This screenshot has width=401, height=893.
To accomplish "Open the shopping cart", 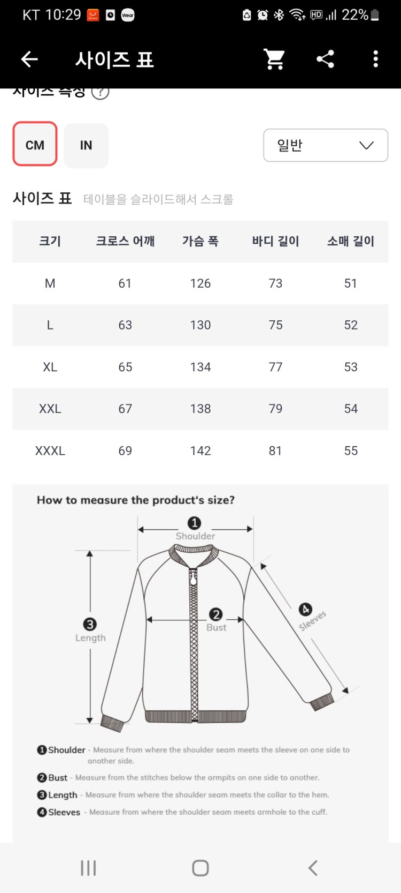I will 274,59.
